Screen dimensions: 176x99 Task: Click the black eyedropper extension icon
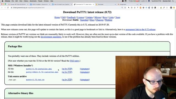pos(129,8)
